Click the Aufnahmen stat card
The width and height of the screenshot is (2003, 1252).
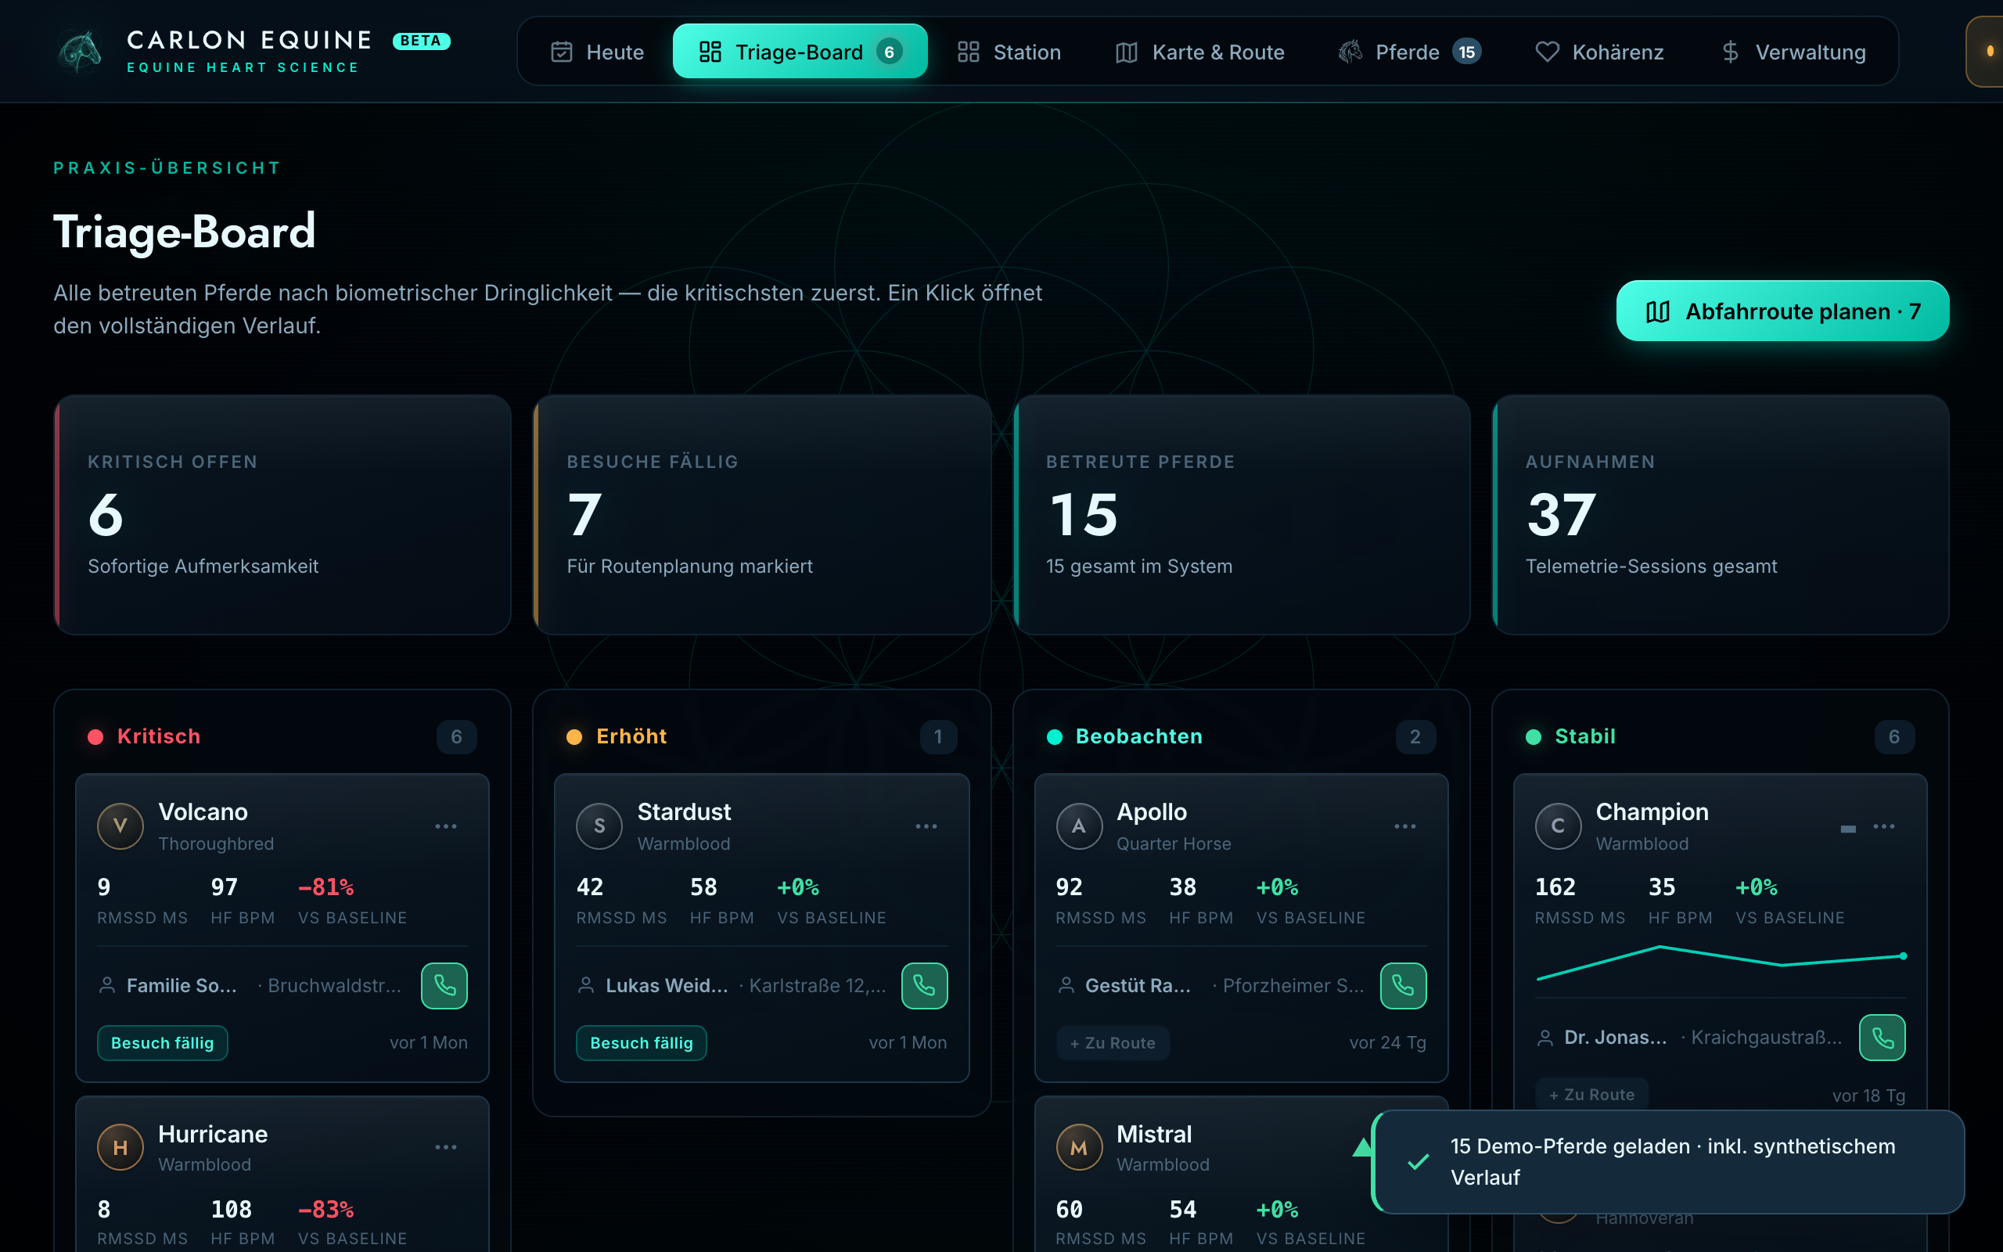point(1720,514)
